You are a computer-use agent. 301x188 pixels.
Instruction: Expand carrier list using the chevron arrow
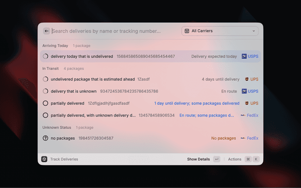click(x=254, y=31)
